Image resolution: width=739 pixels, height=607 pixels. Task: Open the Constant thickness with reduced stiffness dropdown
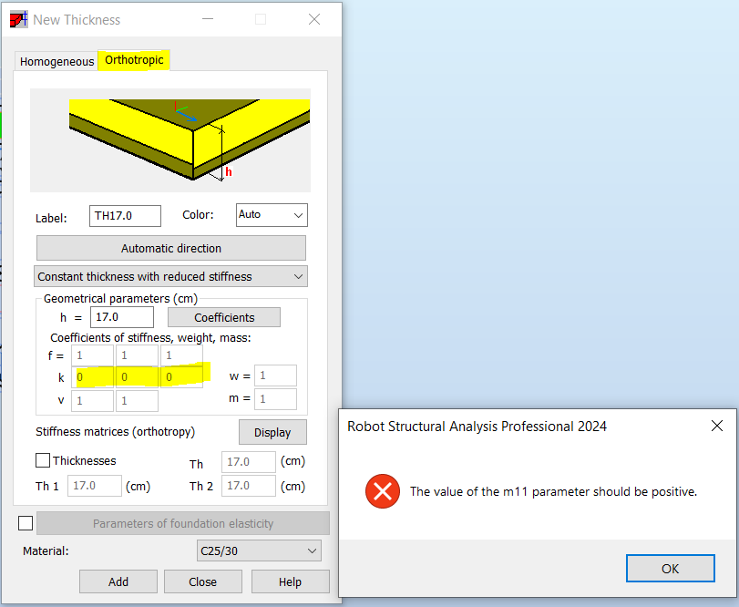click(170, 277)
